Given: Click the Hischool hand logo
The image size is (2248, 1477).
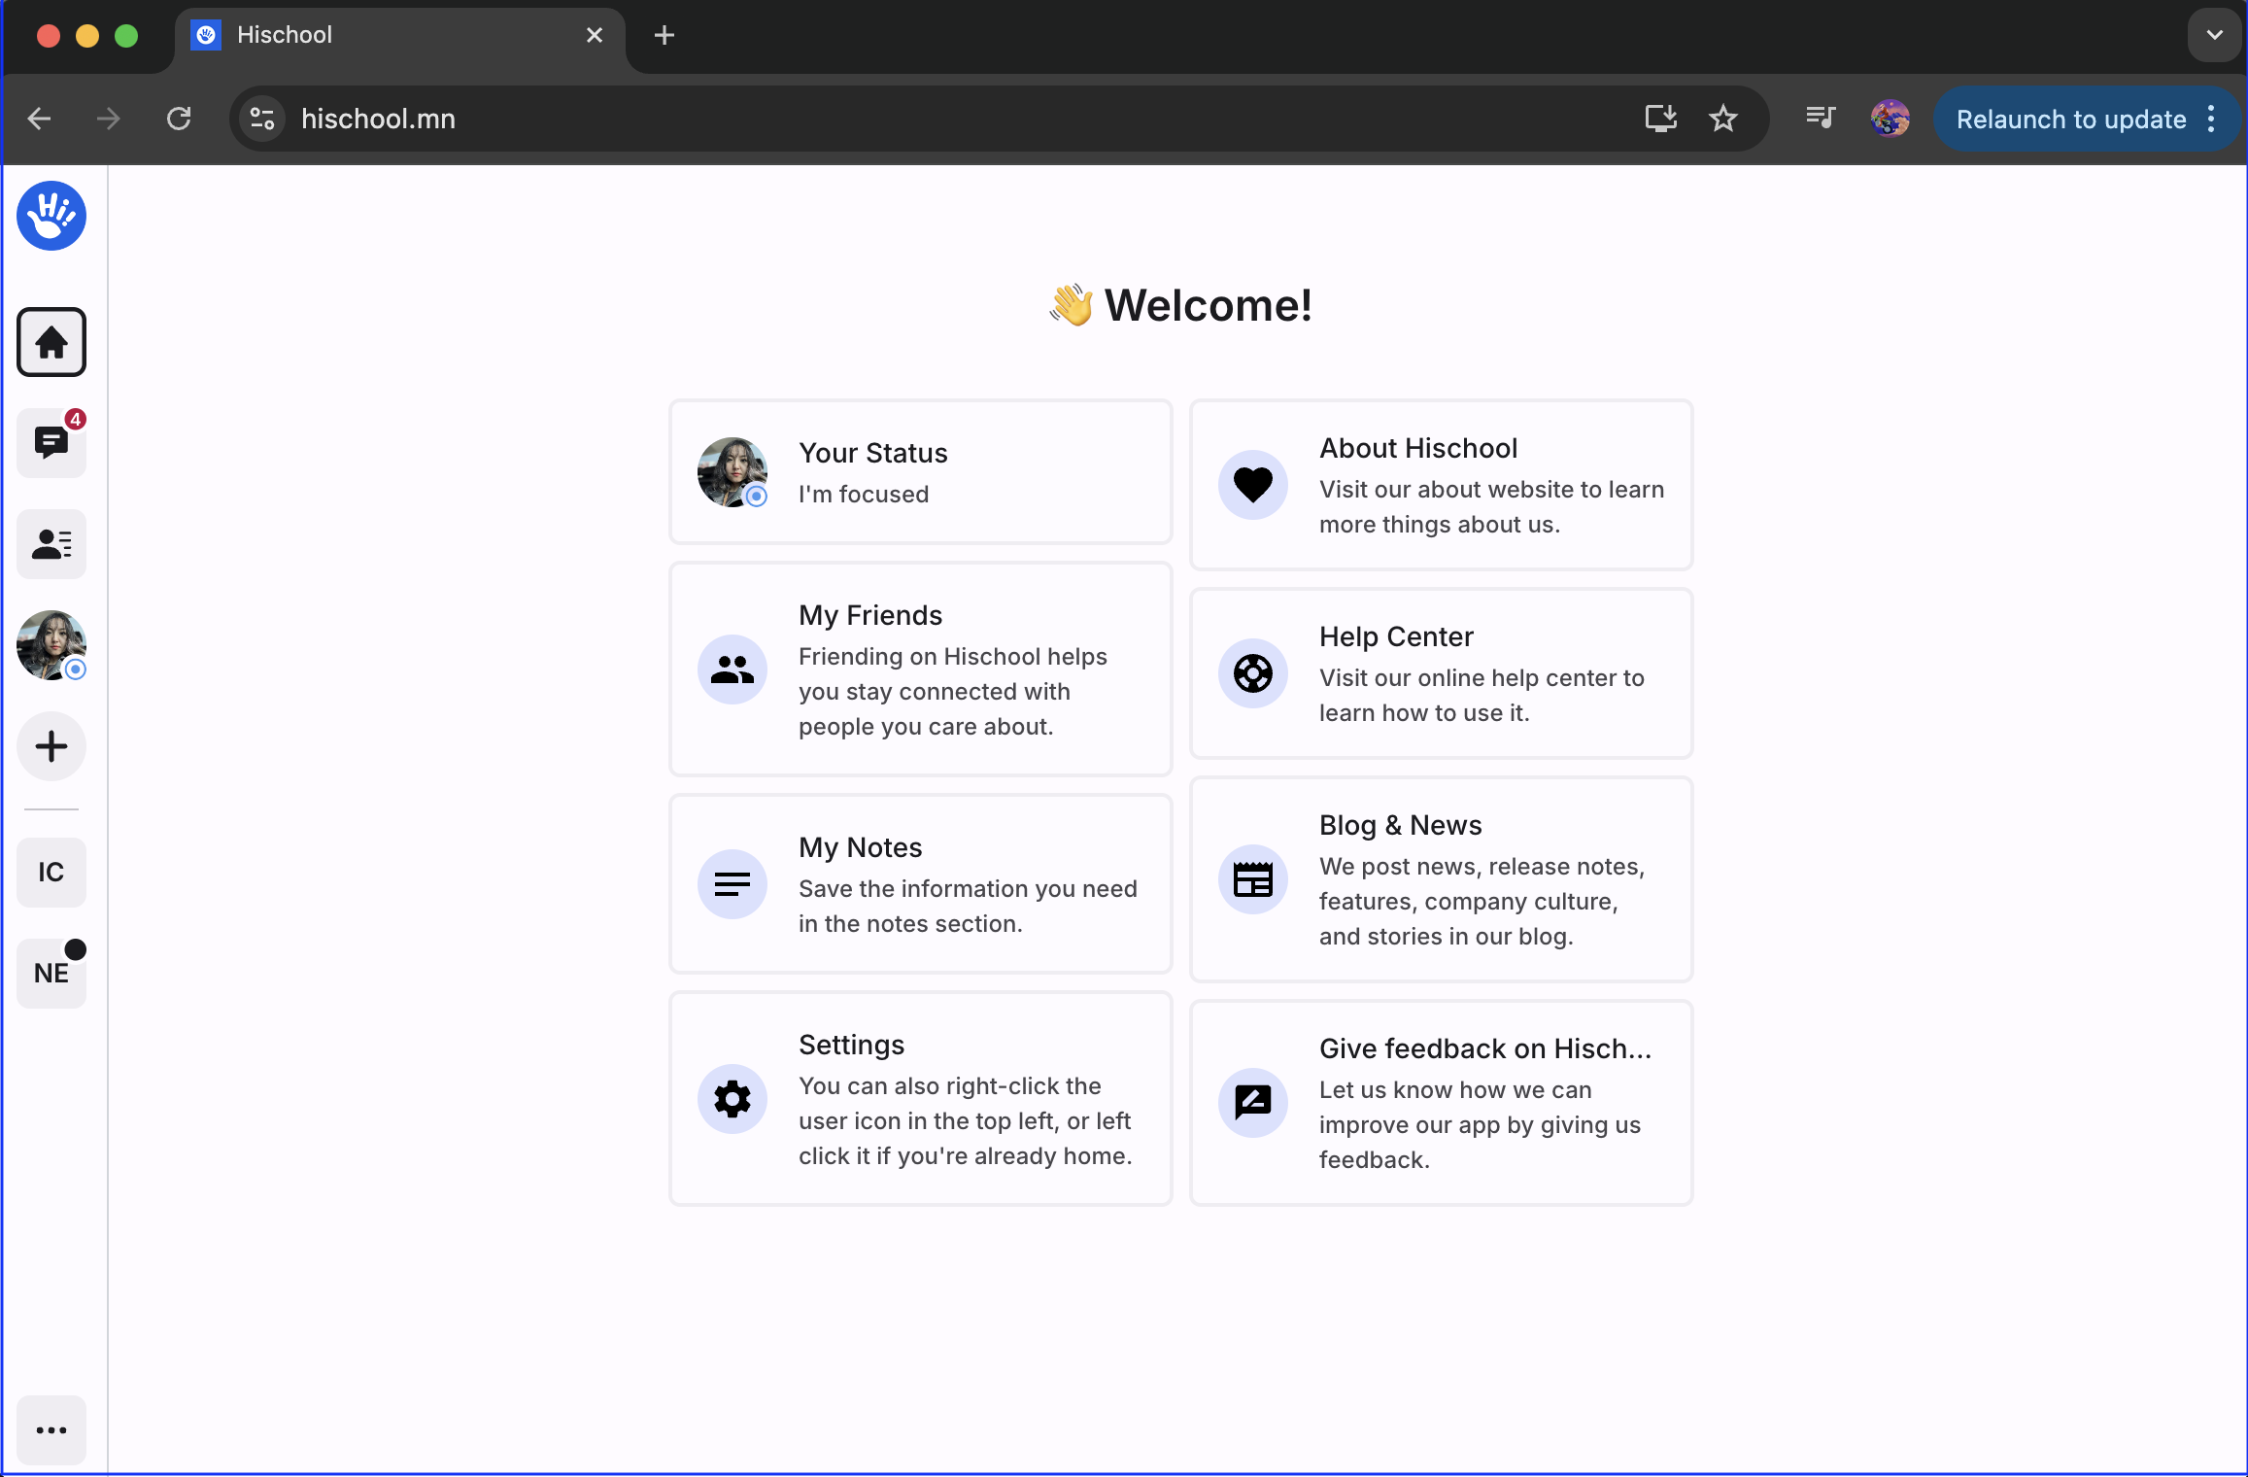Looking at the screenshot, I should point(51,216).
